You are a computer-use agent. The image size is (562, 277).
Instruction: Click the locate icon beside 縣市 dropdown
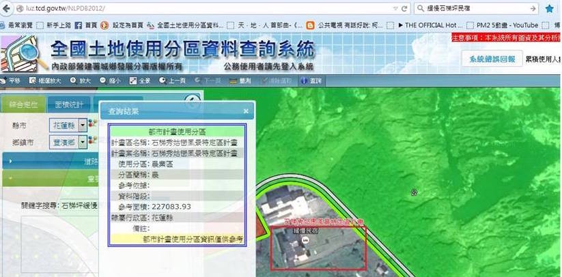click(x=92, y=123)
